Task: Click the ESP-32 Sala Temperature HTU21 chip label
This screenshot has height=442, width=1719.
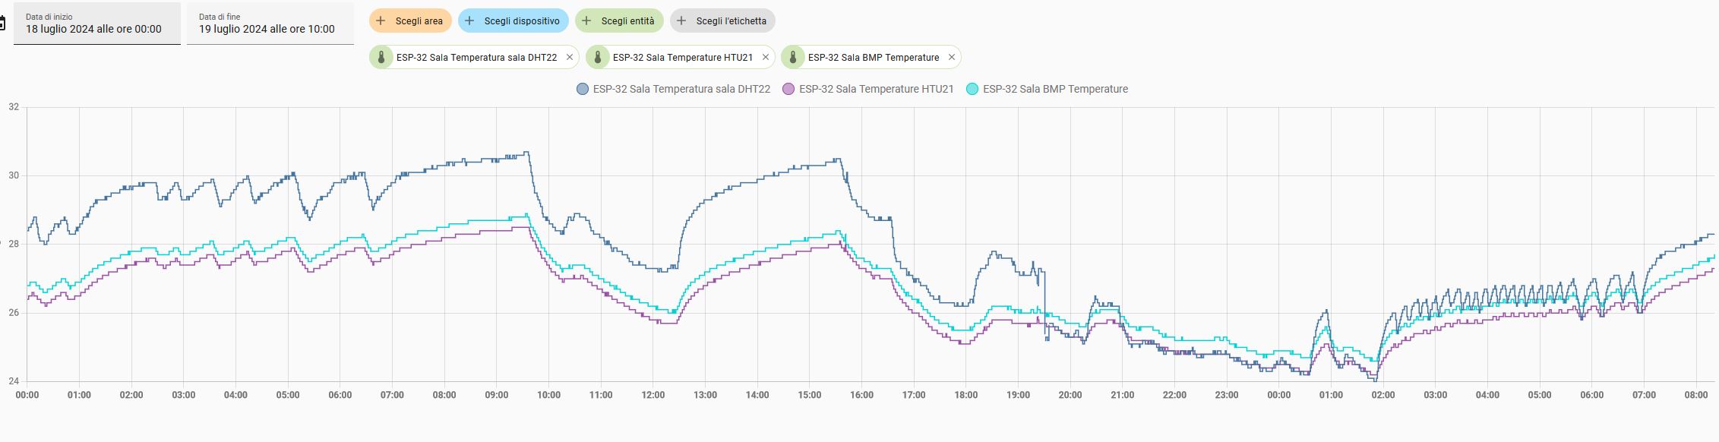Action: tap(682, 57)
